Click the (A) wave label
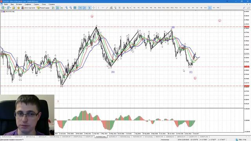251x141 pixels. (x=113, y=72)
